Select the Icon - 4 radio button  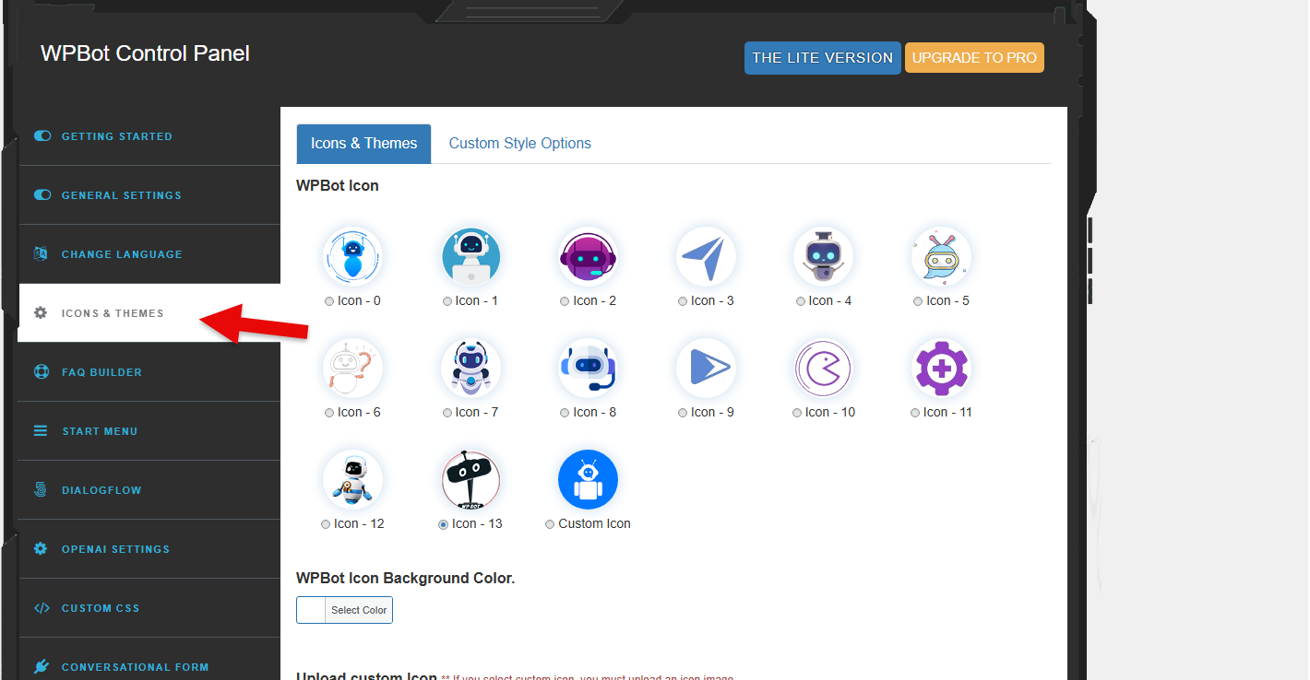point(801,301)
